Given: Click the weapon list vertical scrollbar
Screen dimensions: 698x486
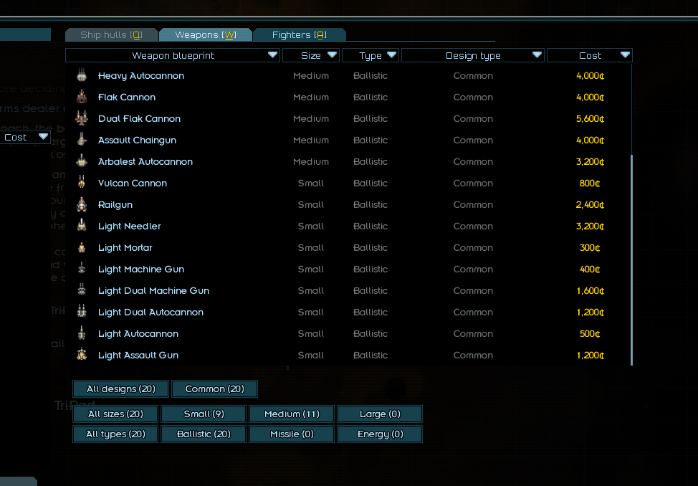Looking at the screenshot, I should click(631, 260).
